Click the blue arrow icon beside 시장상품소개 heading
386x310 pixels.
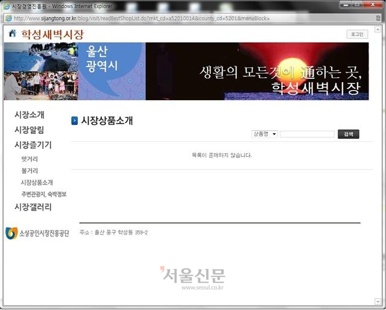[x=75, y=121]
